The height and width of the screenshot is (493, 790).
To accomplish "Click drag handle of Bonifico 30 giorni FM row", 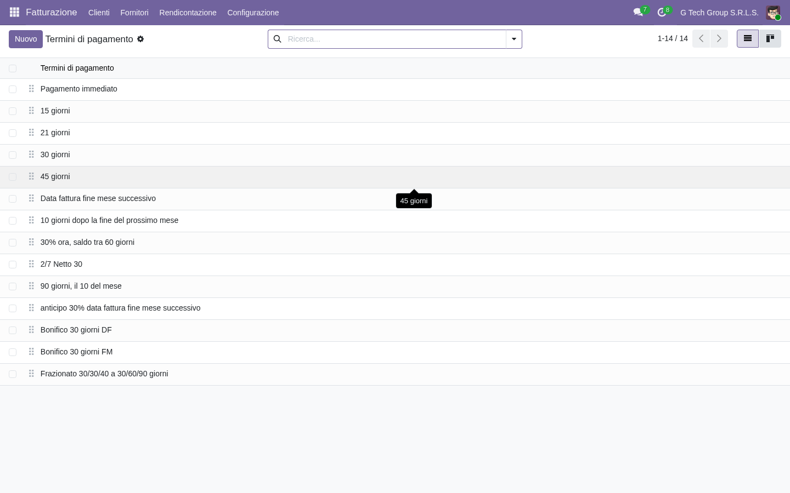I will pyautogui.click(x=31, y=352).
